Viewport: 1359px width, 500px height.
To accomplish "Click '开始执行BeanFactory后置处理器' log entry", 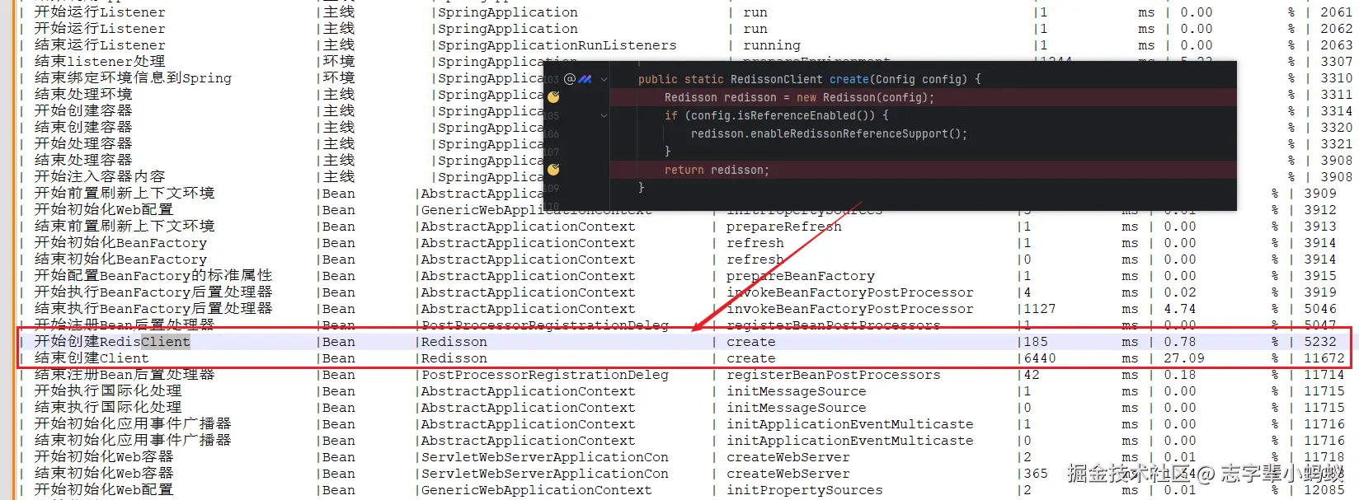I will click(153, 292).
